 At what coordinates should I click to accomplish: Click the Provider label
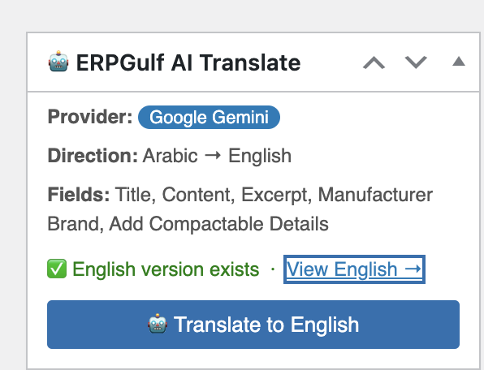tap(90, 117)
